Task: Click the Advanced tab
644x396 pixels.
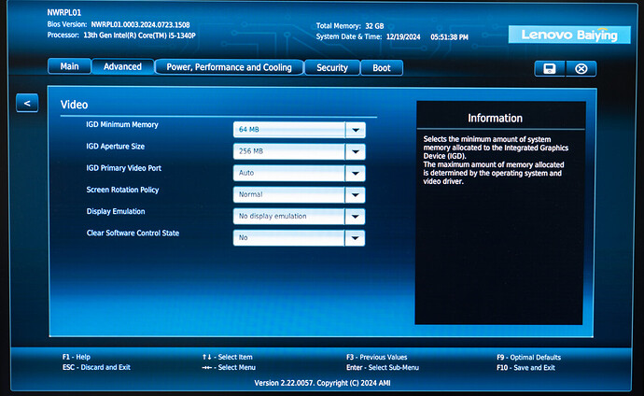Action: click(x=122, y=67)
